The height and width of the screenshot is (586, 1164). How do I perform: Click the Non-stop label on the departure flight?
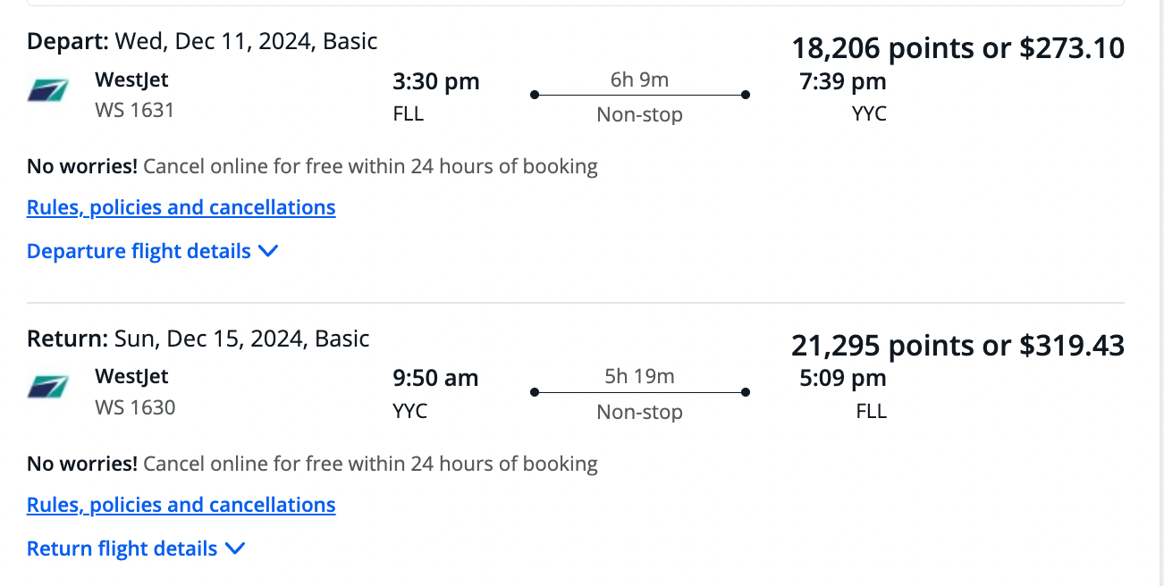point(639,114)
